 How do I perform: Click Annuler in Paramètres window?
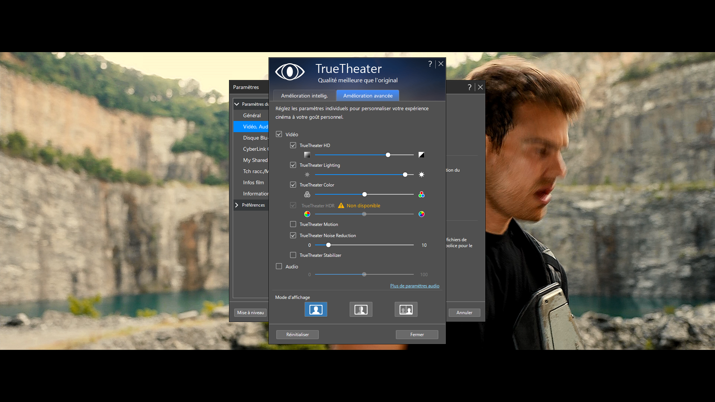tap(464, 313)
